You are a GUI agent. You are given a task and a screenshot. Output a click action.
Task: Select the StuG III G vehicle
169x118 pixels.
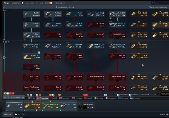117,56
